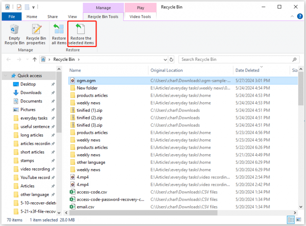Go up one folder level

click(x=34, y=59)
